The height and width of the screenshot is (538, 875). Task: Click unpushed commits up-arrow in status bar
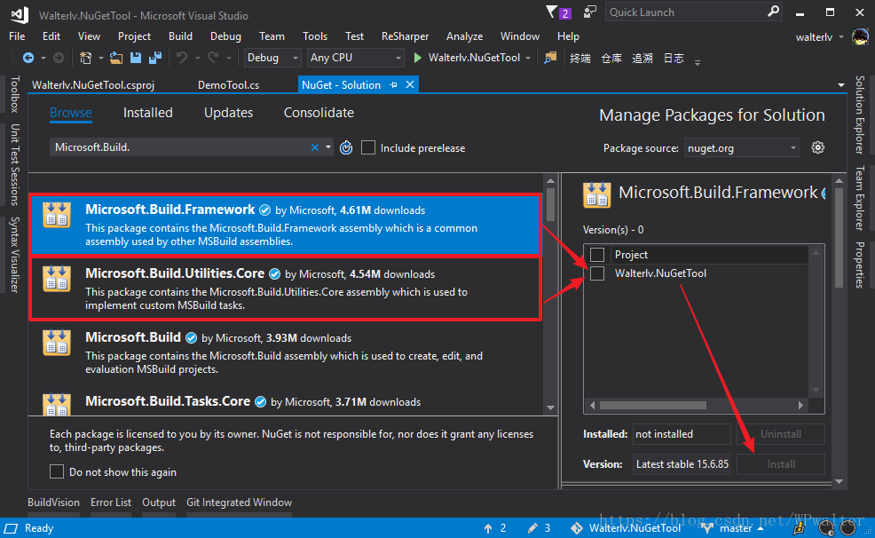[488, 528]
